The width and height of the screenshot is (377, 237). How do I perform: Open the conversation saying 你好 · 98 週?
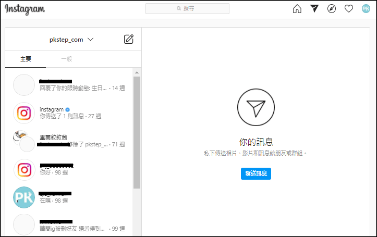coord(69,169)
